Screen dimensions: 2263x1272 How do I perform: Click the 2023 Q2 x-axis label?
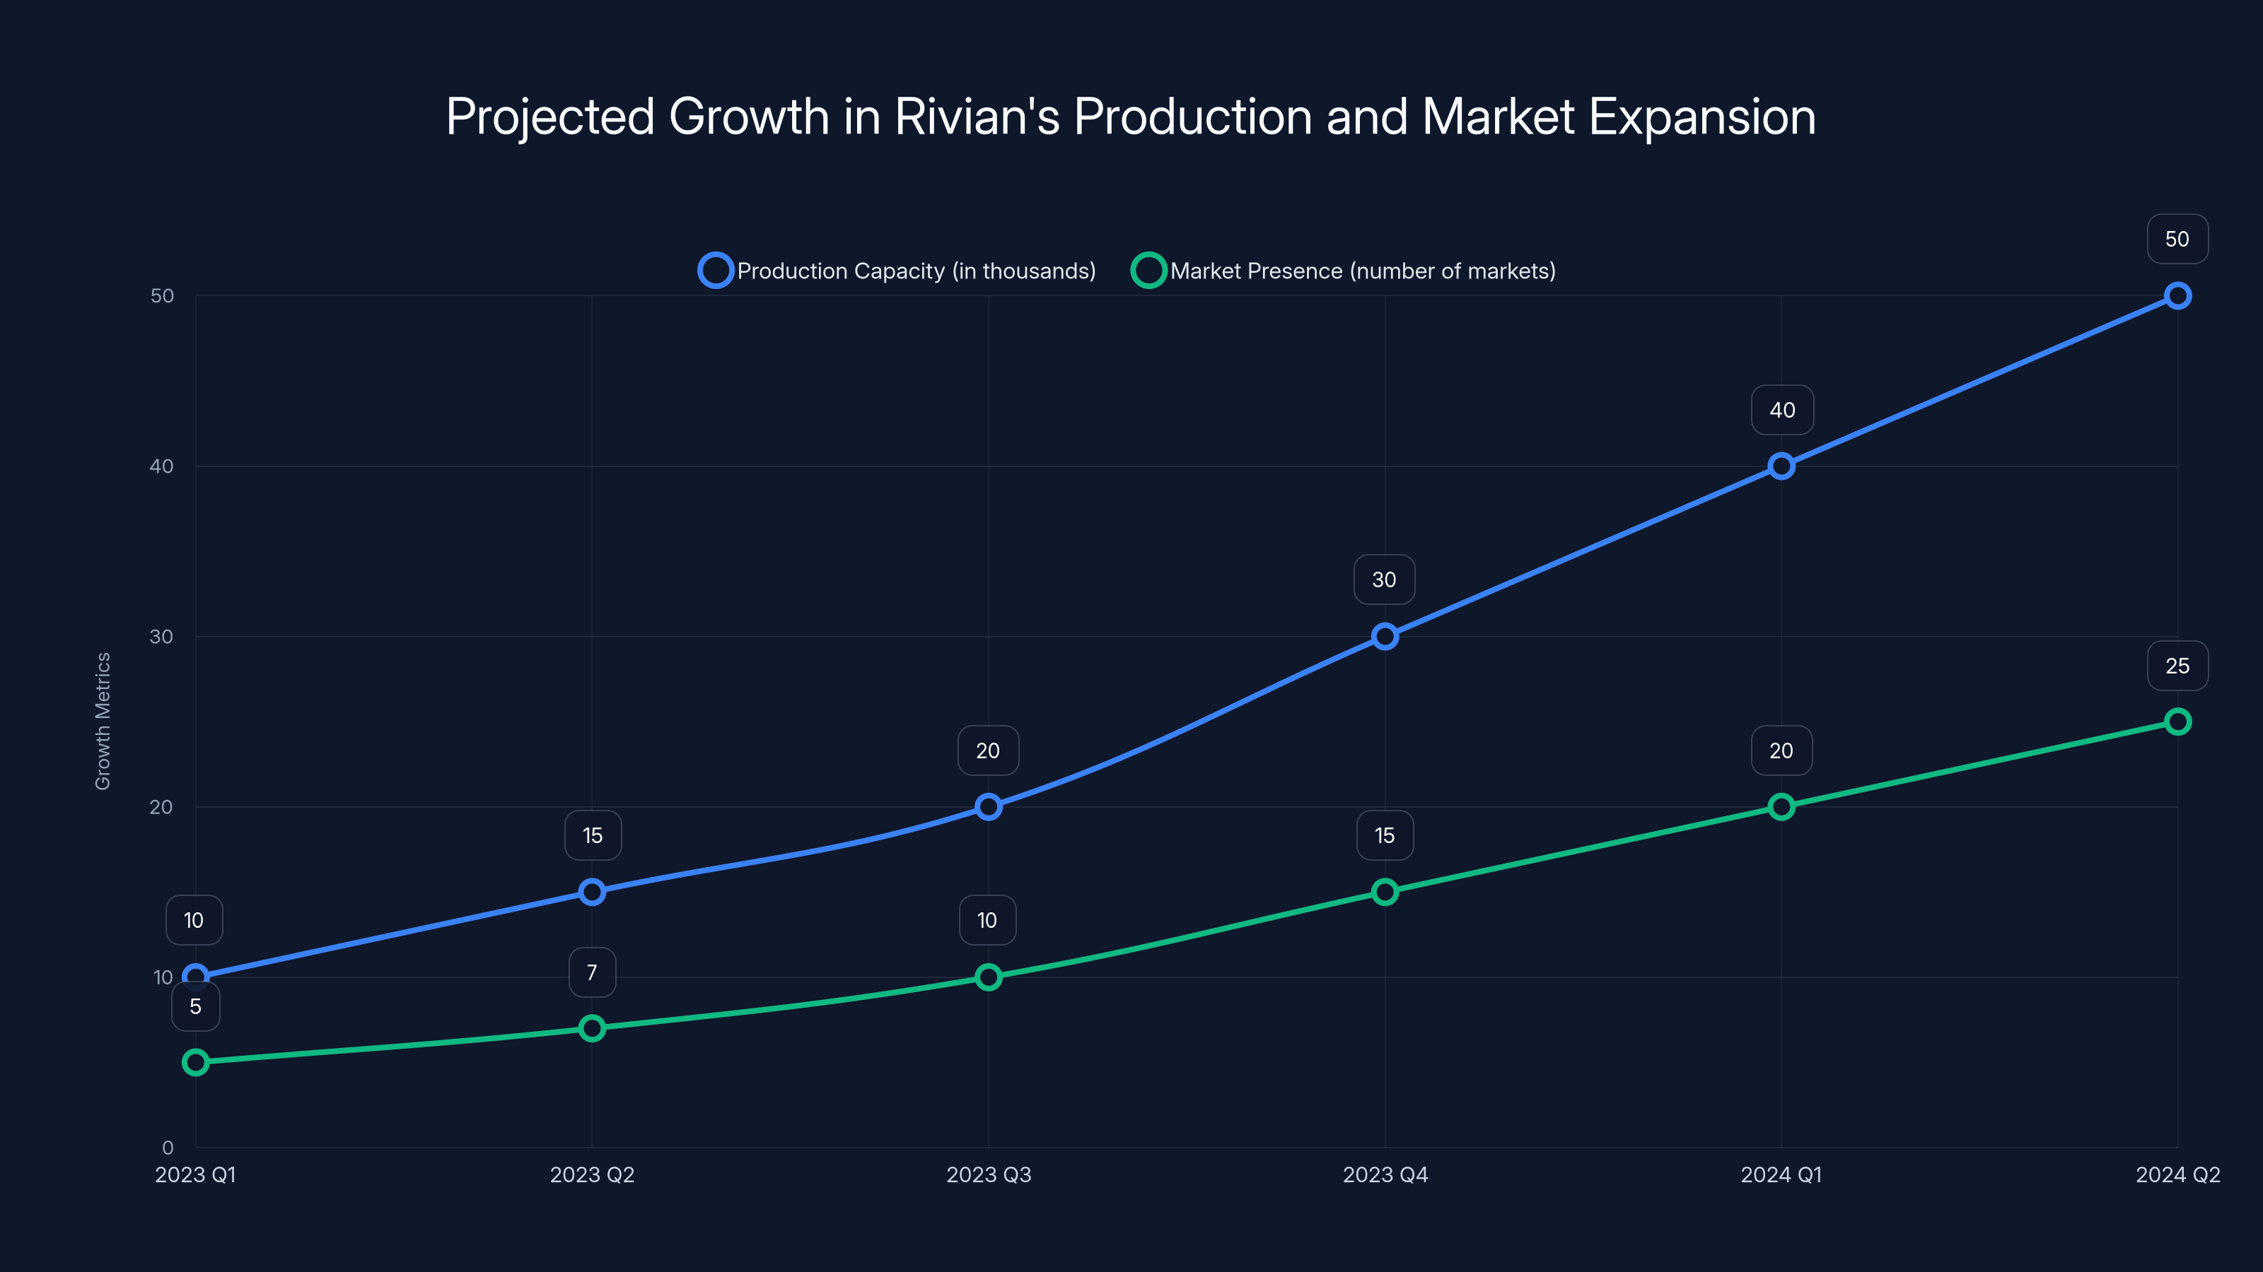pyautogui.click(x=592, y=1174)
